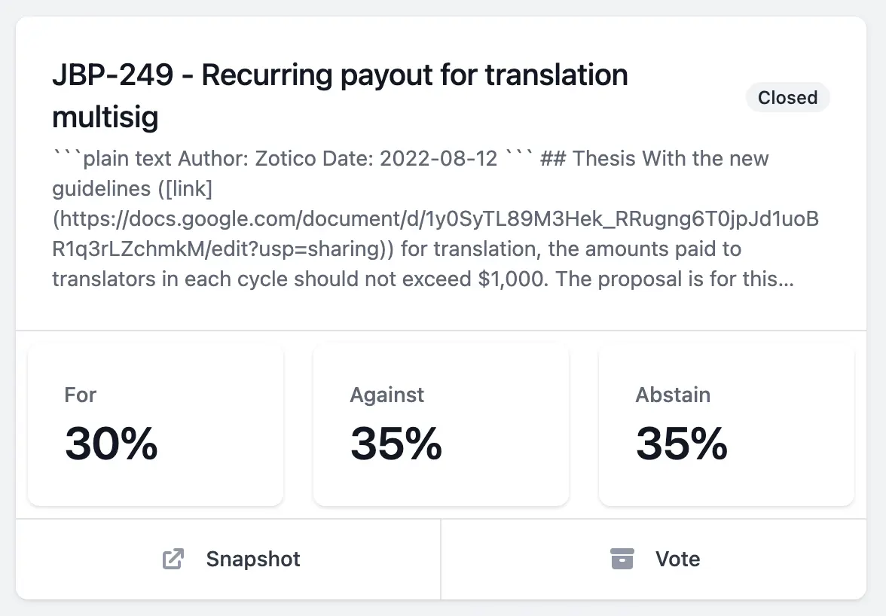Click the Snapshot external link icon

click(x=173, y=560)
